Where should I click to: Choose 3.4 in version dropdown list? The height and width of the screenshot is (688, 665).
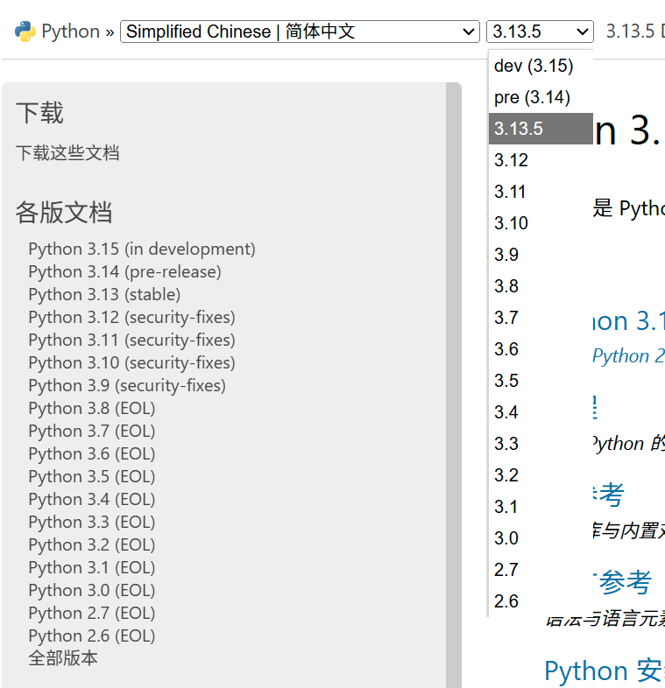click(541, 412)
